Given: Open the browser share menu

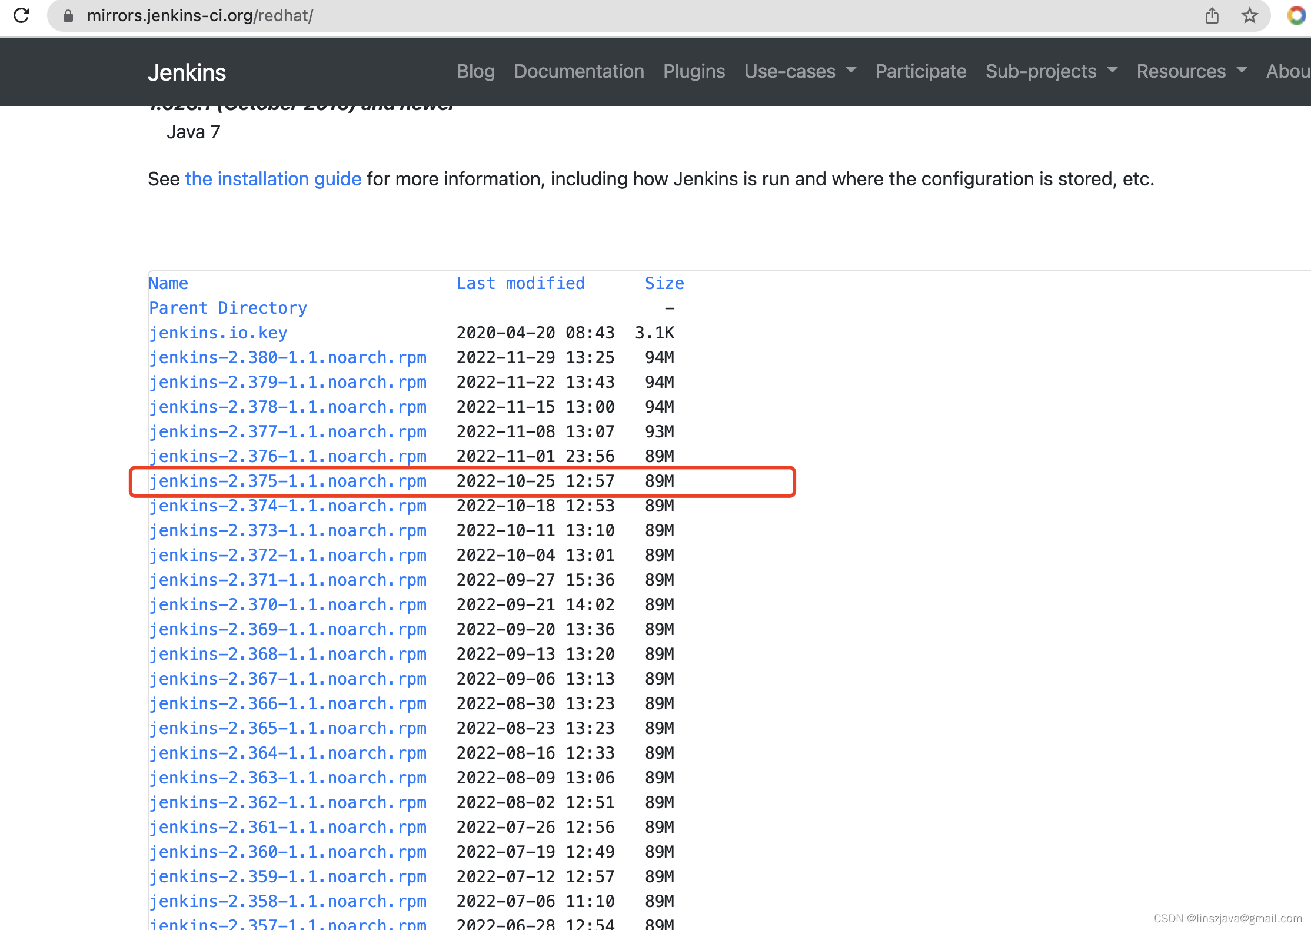Looking at the screenshot, I should pyautogui.click(x=1212, y=16).
